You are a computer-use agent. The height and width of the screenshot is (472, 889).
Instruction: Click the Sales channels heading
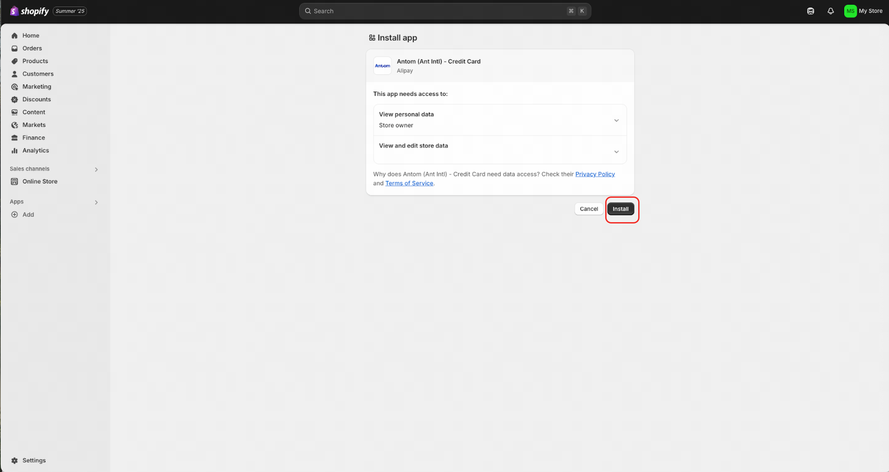30,169
